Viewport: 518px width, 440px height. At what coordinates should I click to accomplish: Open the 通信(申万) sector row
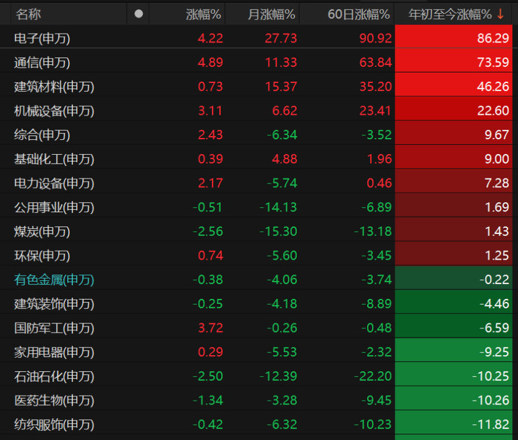point(256,62)
